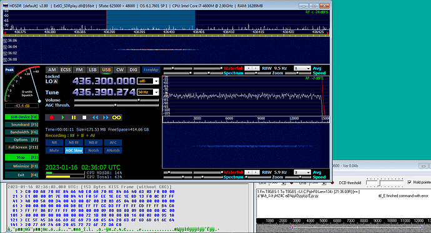Fast forward with the double-right arrows

click(x=106, y=117)
